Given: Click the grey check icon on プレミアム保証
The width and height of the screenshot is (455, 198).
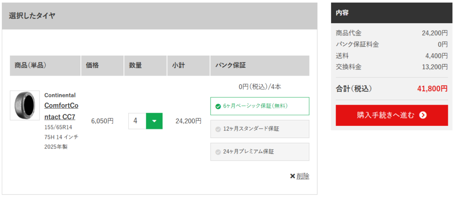Looking at the screenshot, I should point(218,152).
